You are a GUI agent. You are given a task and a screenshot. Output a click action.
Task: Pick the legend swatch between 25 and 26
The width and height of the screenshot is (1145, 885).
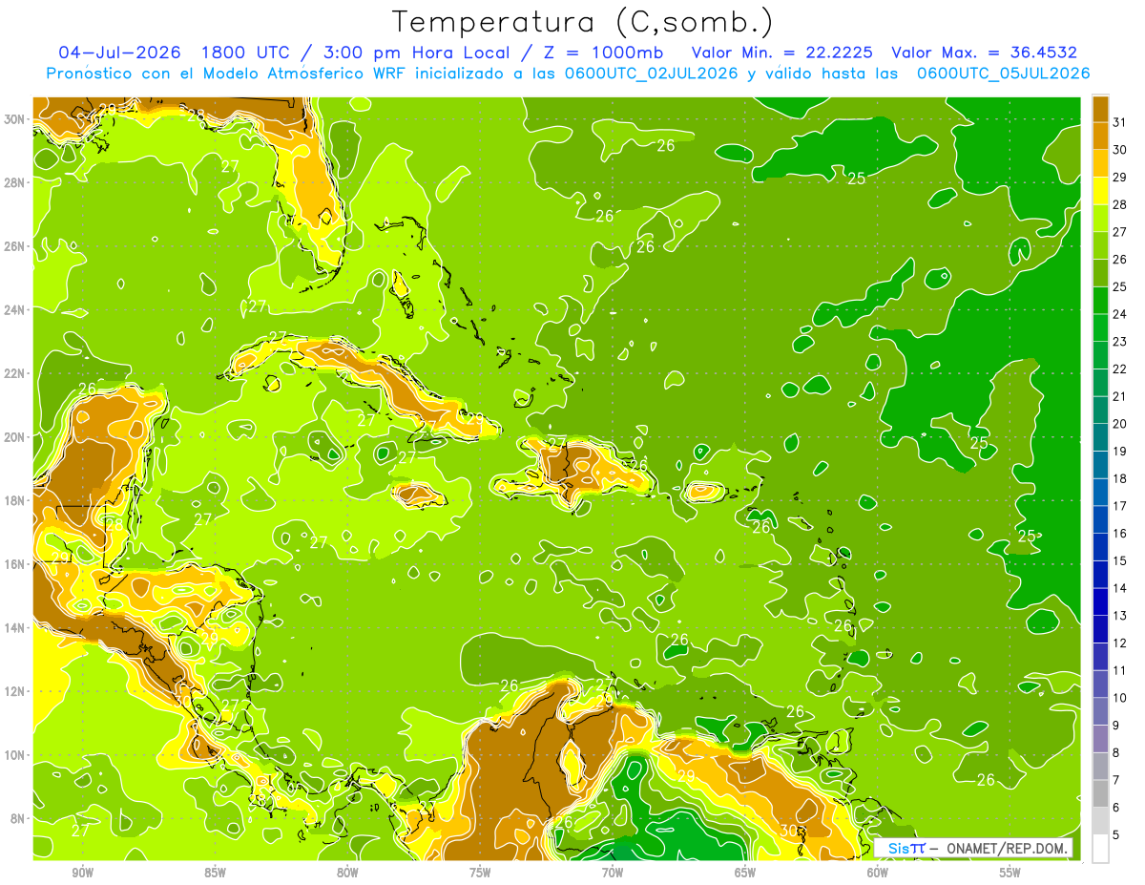point(1100,273)
